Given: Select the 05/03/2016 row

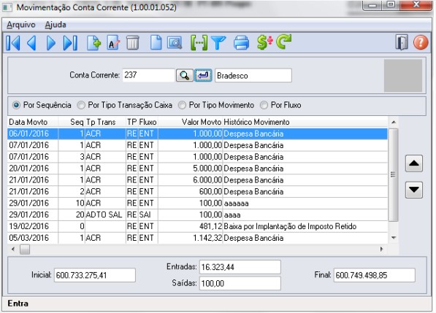Looking at the screenshot, I should click(x=197, y=238).
